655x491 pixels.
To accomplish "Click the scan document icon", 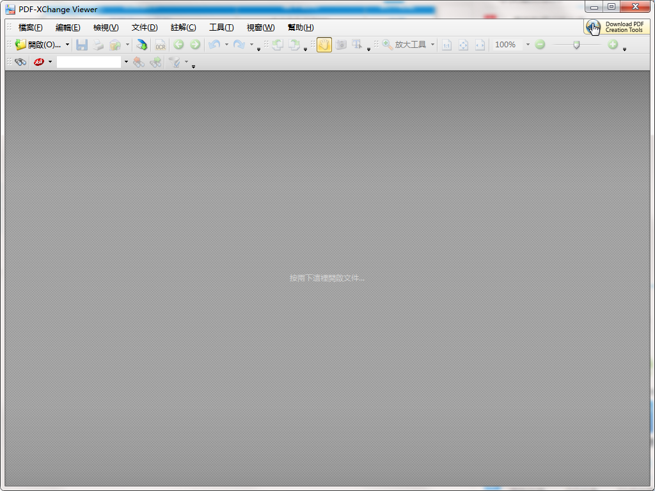I will click(x=142, y=45).
